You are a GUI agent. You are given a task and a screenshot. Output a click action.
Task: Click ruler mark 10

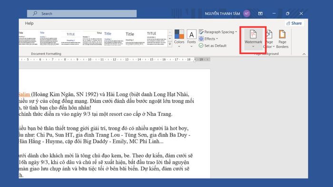click(89, 59)
